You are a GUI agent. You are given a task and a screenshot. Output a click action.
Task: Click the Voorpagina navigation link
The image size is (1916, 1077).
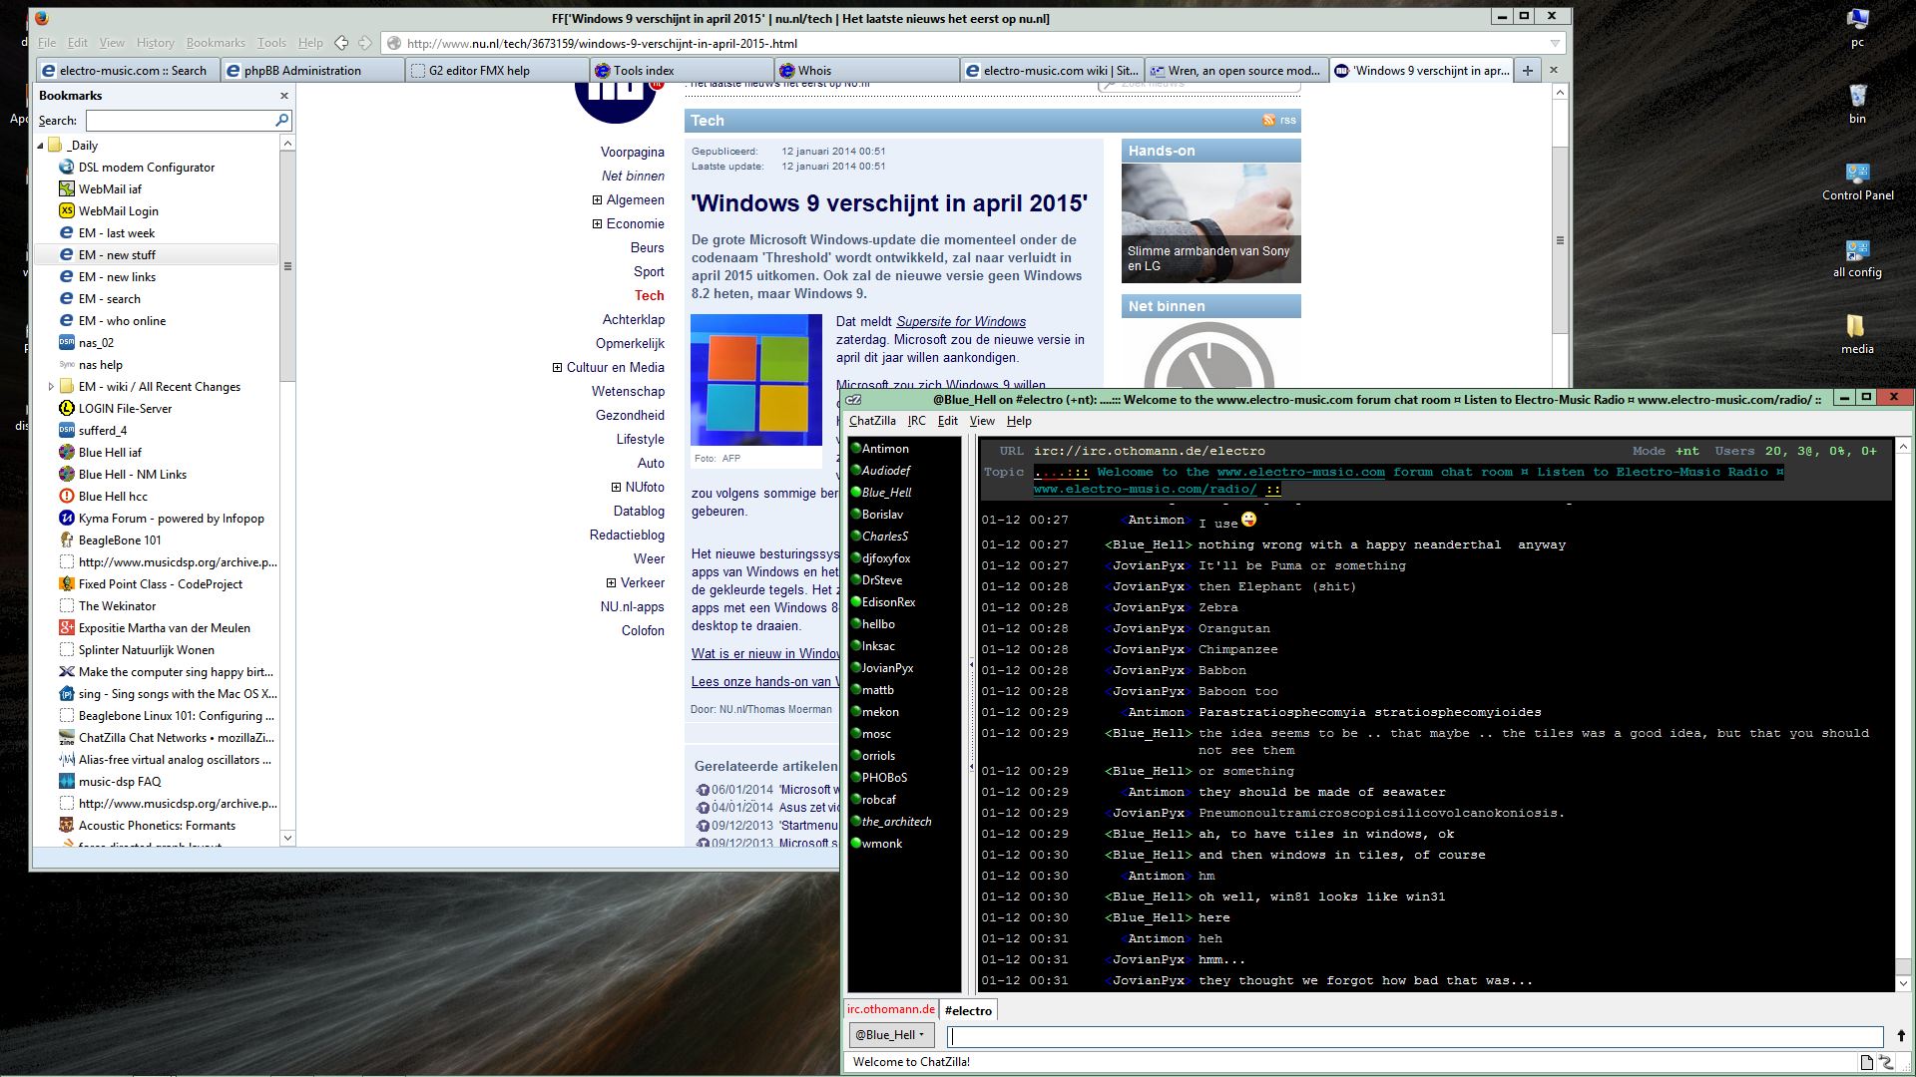pyautogui.click(x=633, y=153)
